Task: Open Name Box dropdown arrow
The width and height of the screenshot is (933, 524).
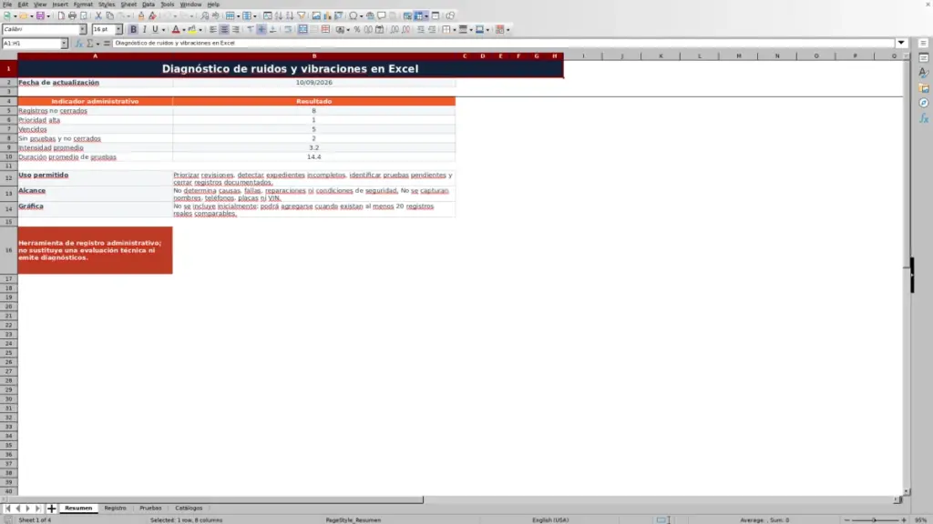Action: 64,44
